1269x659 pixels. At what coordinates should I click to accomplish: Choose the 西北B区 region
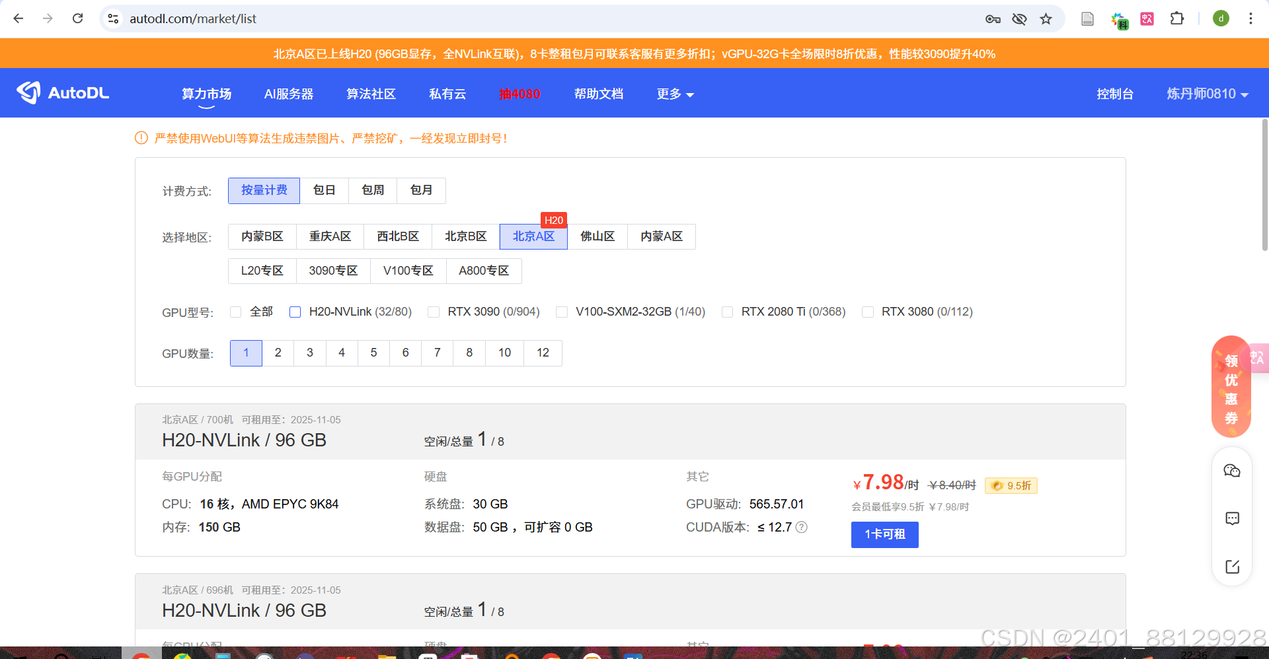coord(398,236)
